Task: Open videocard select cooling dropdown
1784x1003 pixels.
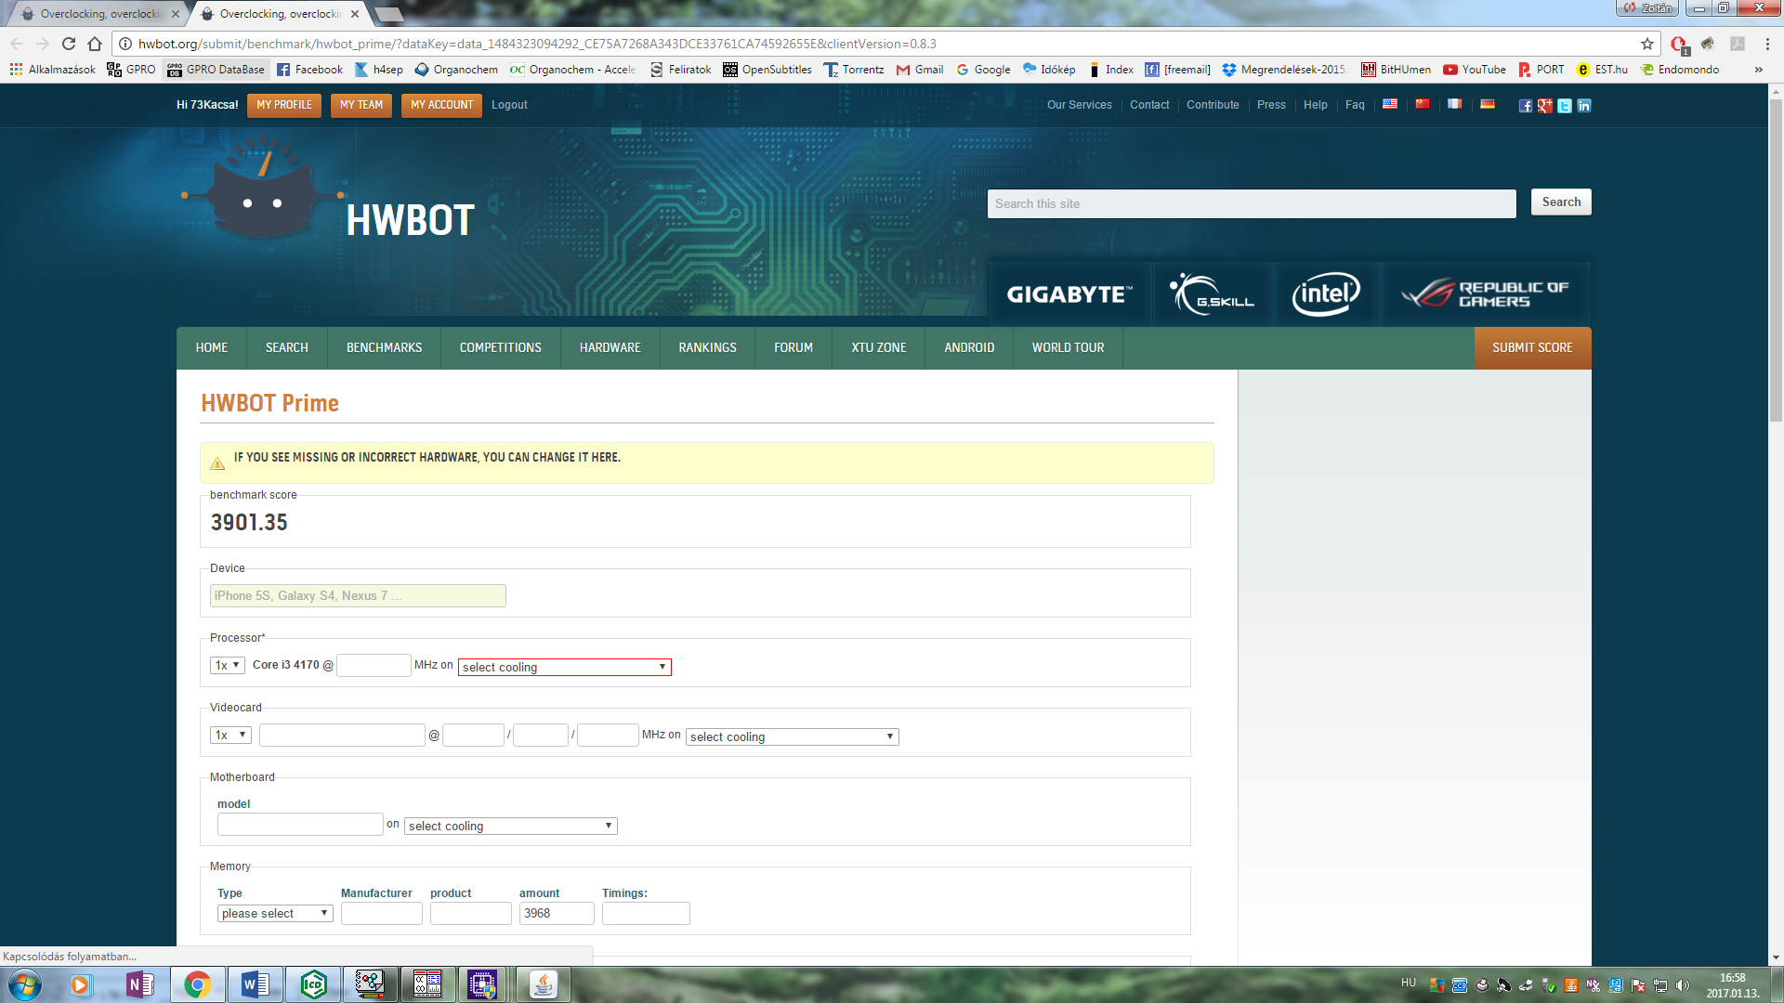Action: click(x=793, y=736)
